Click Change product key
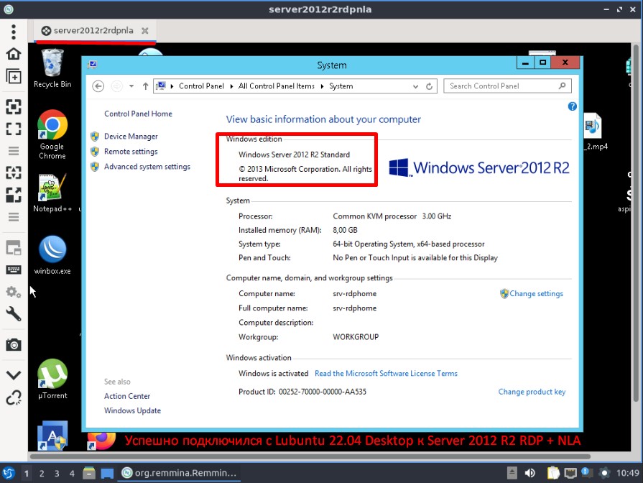The width and height of the screenshot is (643, 483). click(532, 392)
